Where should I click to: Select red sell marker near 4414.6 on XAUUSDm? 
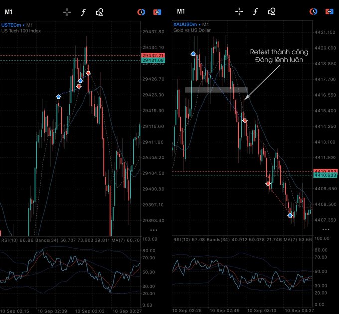[x=244, y=121]
